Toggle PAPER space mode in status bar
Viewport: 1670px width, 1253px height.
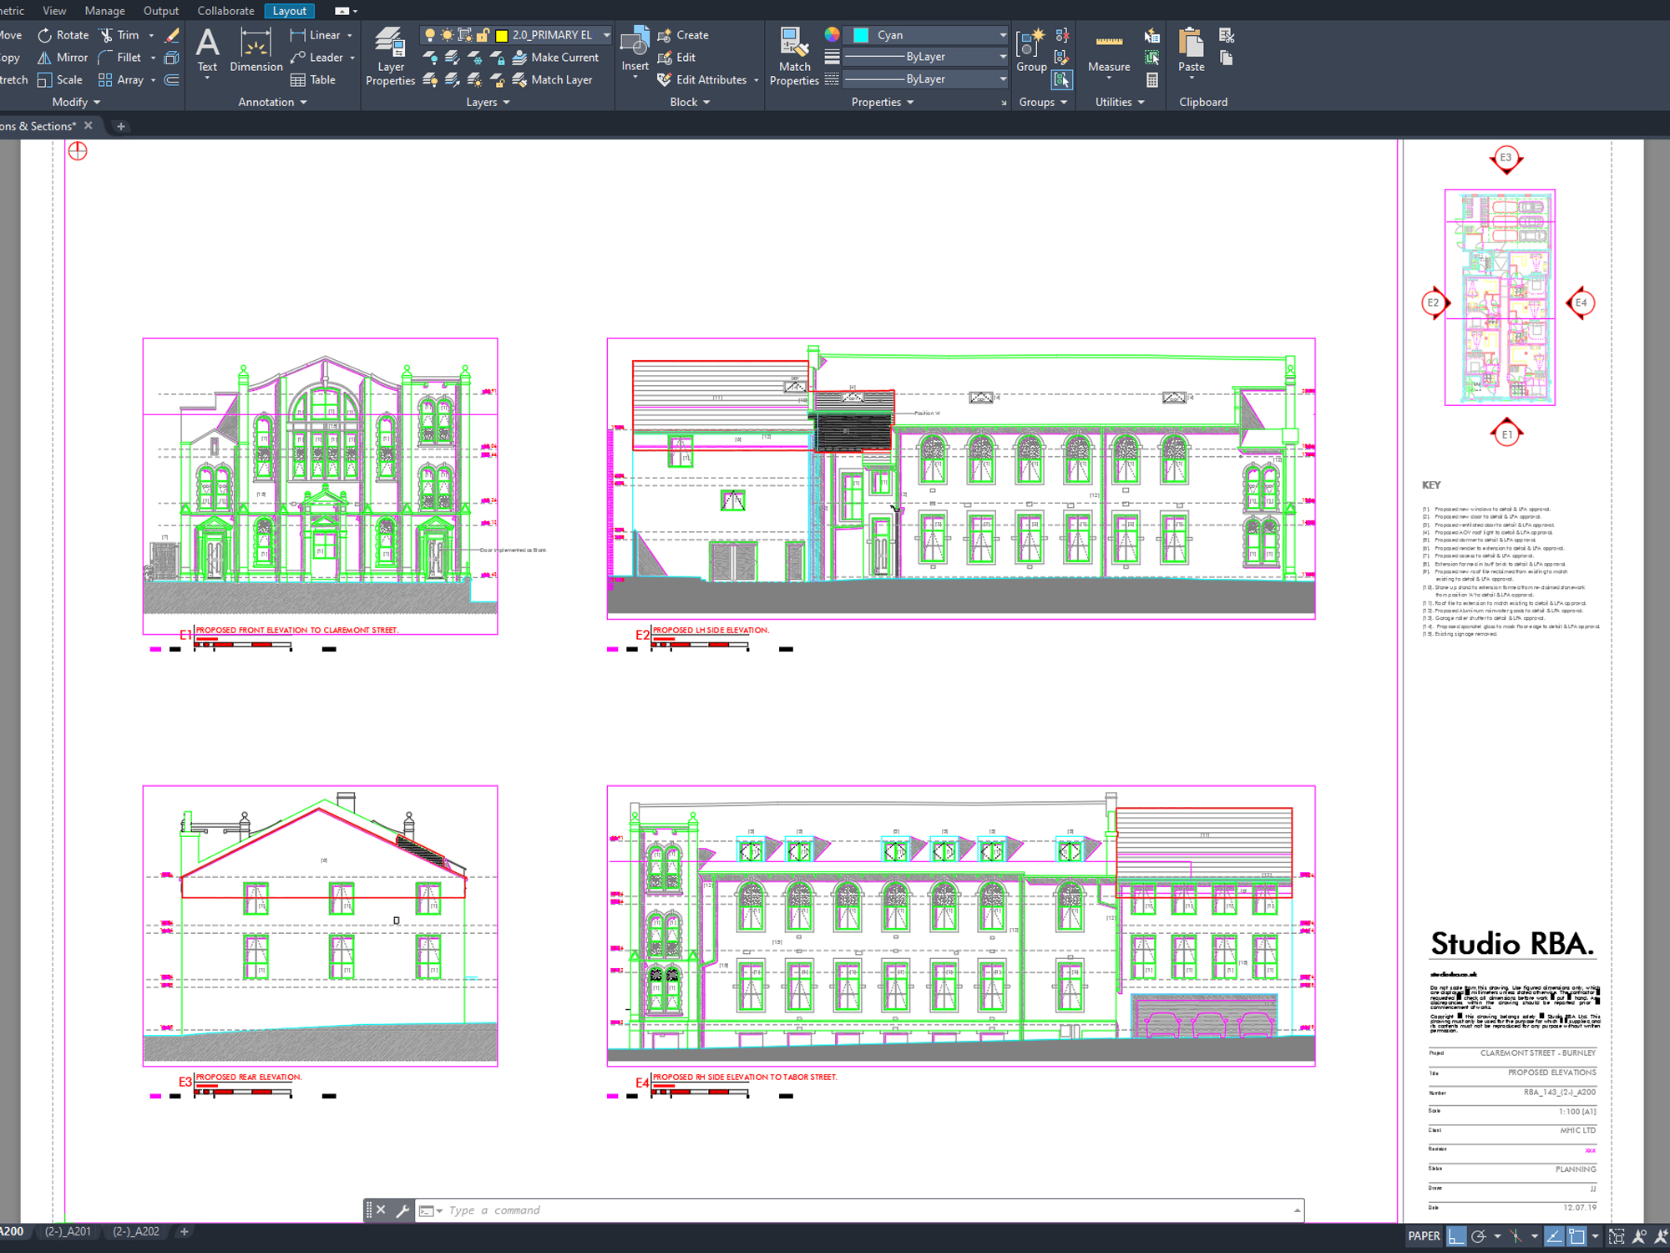point(1424,1235)
